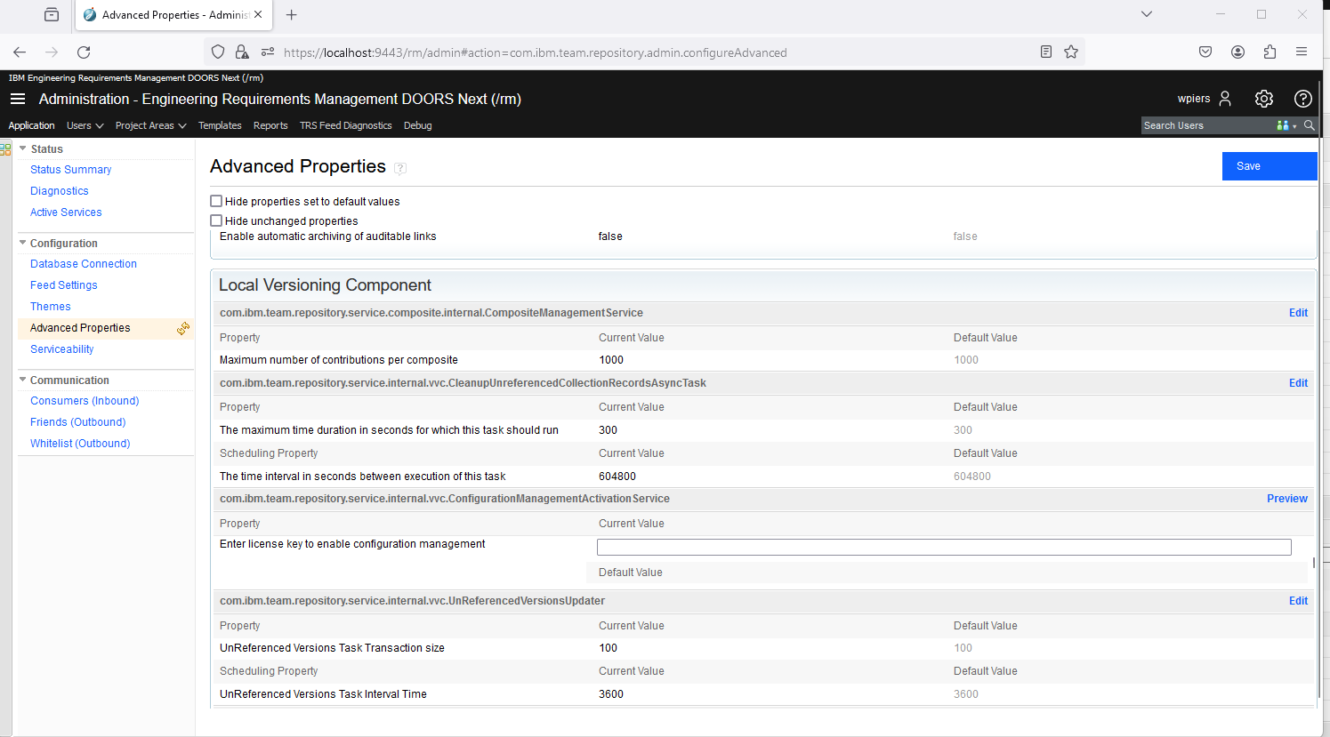Image resolution: width=1330 pixels, height=737 pixels.
Task: Open the main navigation hamburger menu beside Administration
Action: coord(18,99)
